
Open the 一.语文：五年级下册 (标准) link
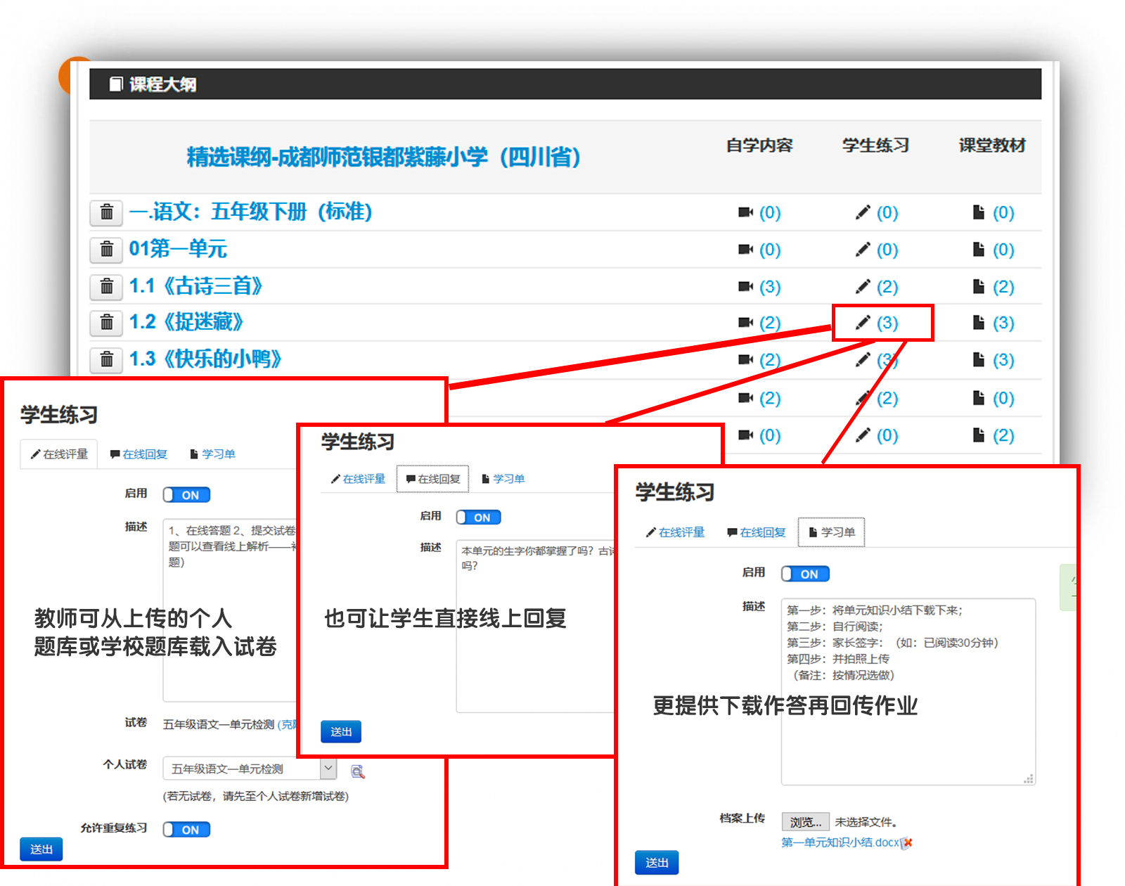250,212
